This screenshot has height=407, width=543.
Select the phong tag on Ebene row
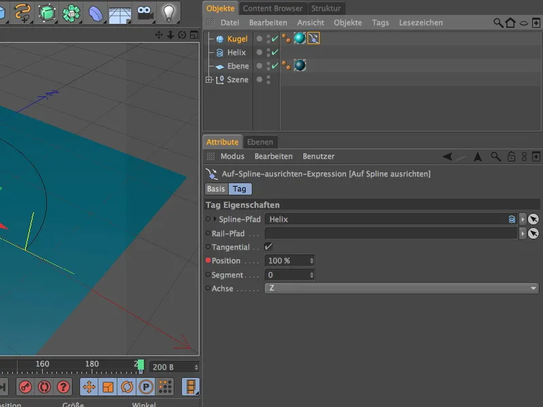point(286,65)
